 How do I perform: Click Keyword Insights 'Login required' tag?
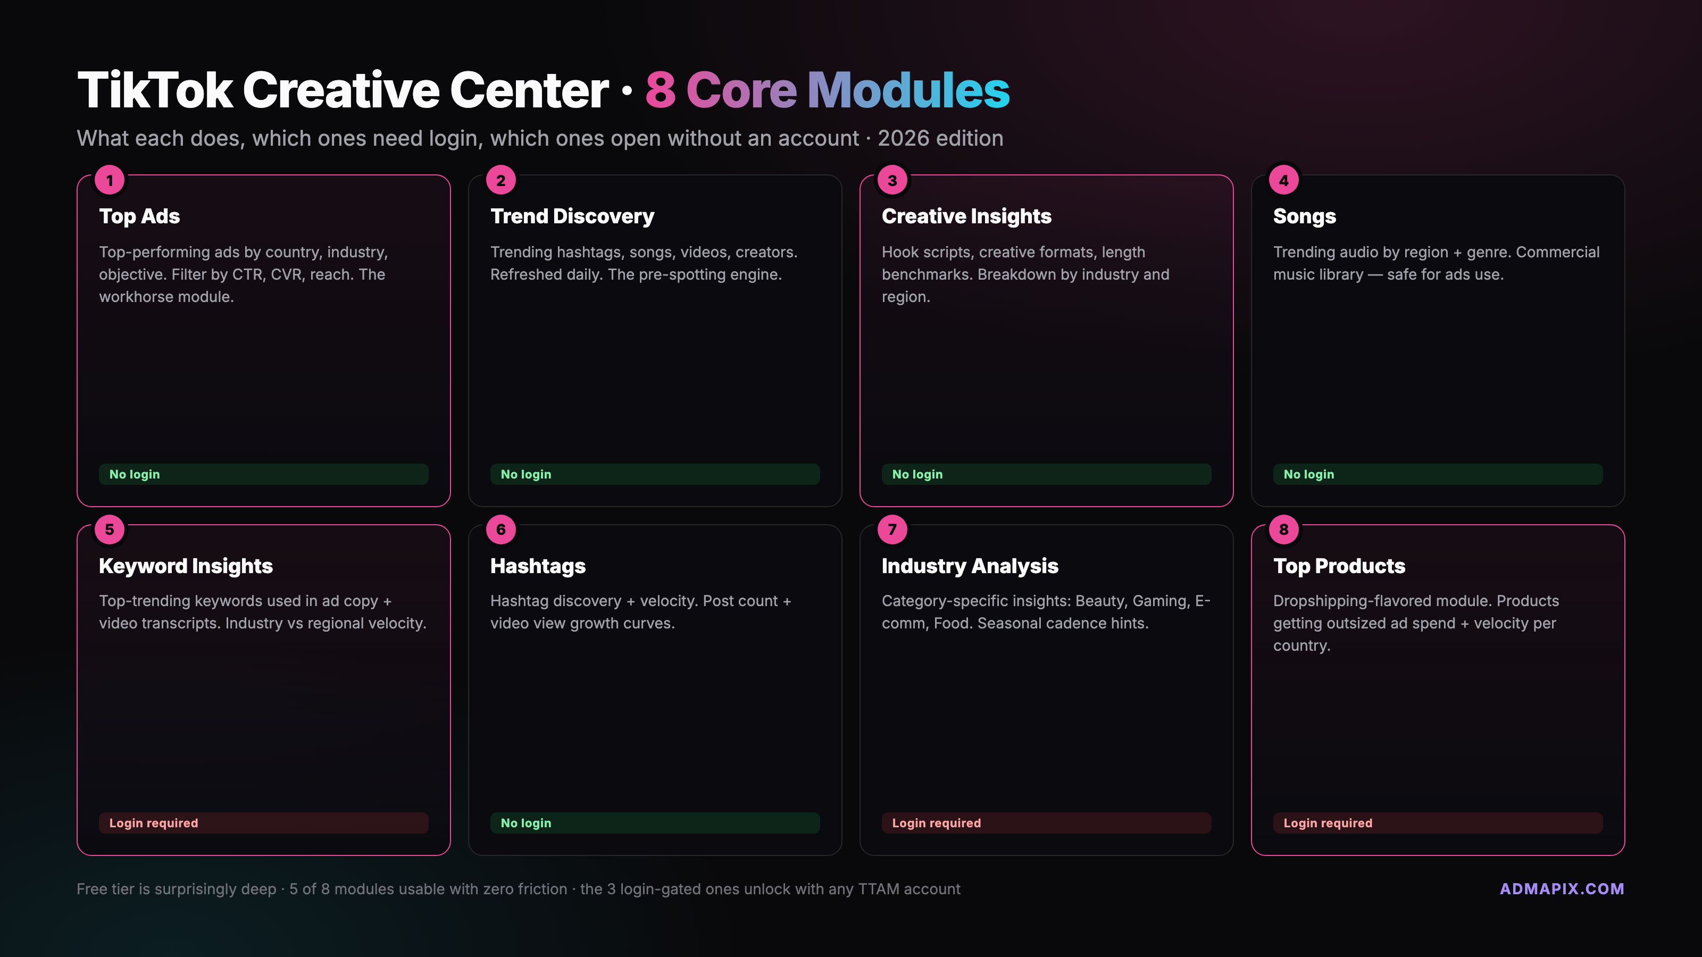[x=263, y=823]
